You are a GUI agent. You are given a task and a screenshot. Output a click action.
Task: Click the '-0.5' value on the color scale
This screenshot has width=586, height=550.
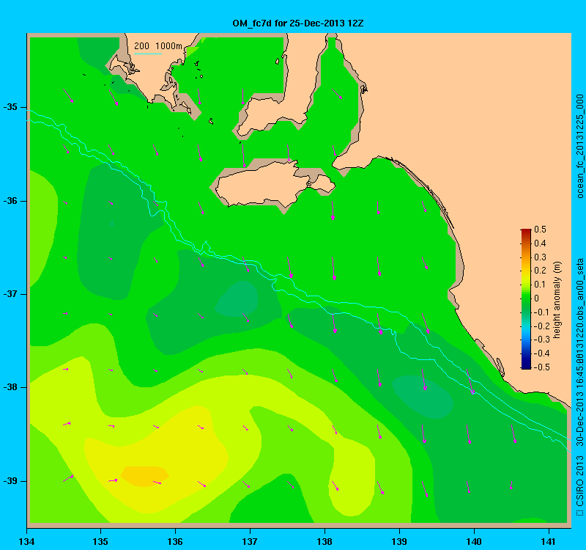coord(541,367)
